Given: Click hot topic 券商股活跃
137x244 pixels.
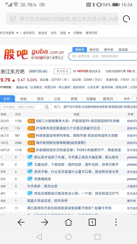Looking at the screenshot, I should 116,107.
